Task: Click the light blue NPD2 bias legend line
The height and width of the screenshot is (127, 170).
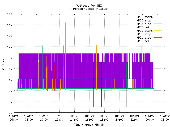Action: point(158,24)
